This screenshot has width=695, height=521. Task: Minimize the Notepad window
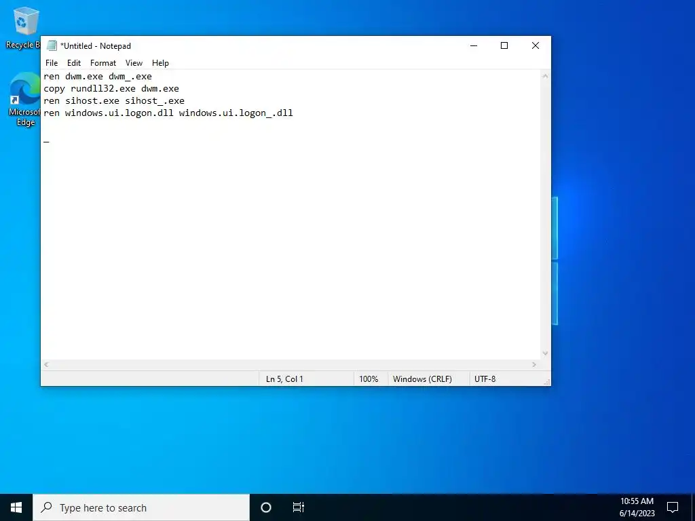[474, 45]
